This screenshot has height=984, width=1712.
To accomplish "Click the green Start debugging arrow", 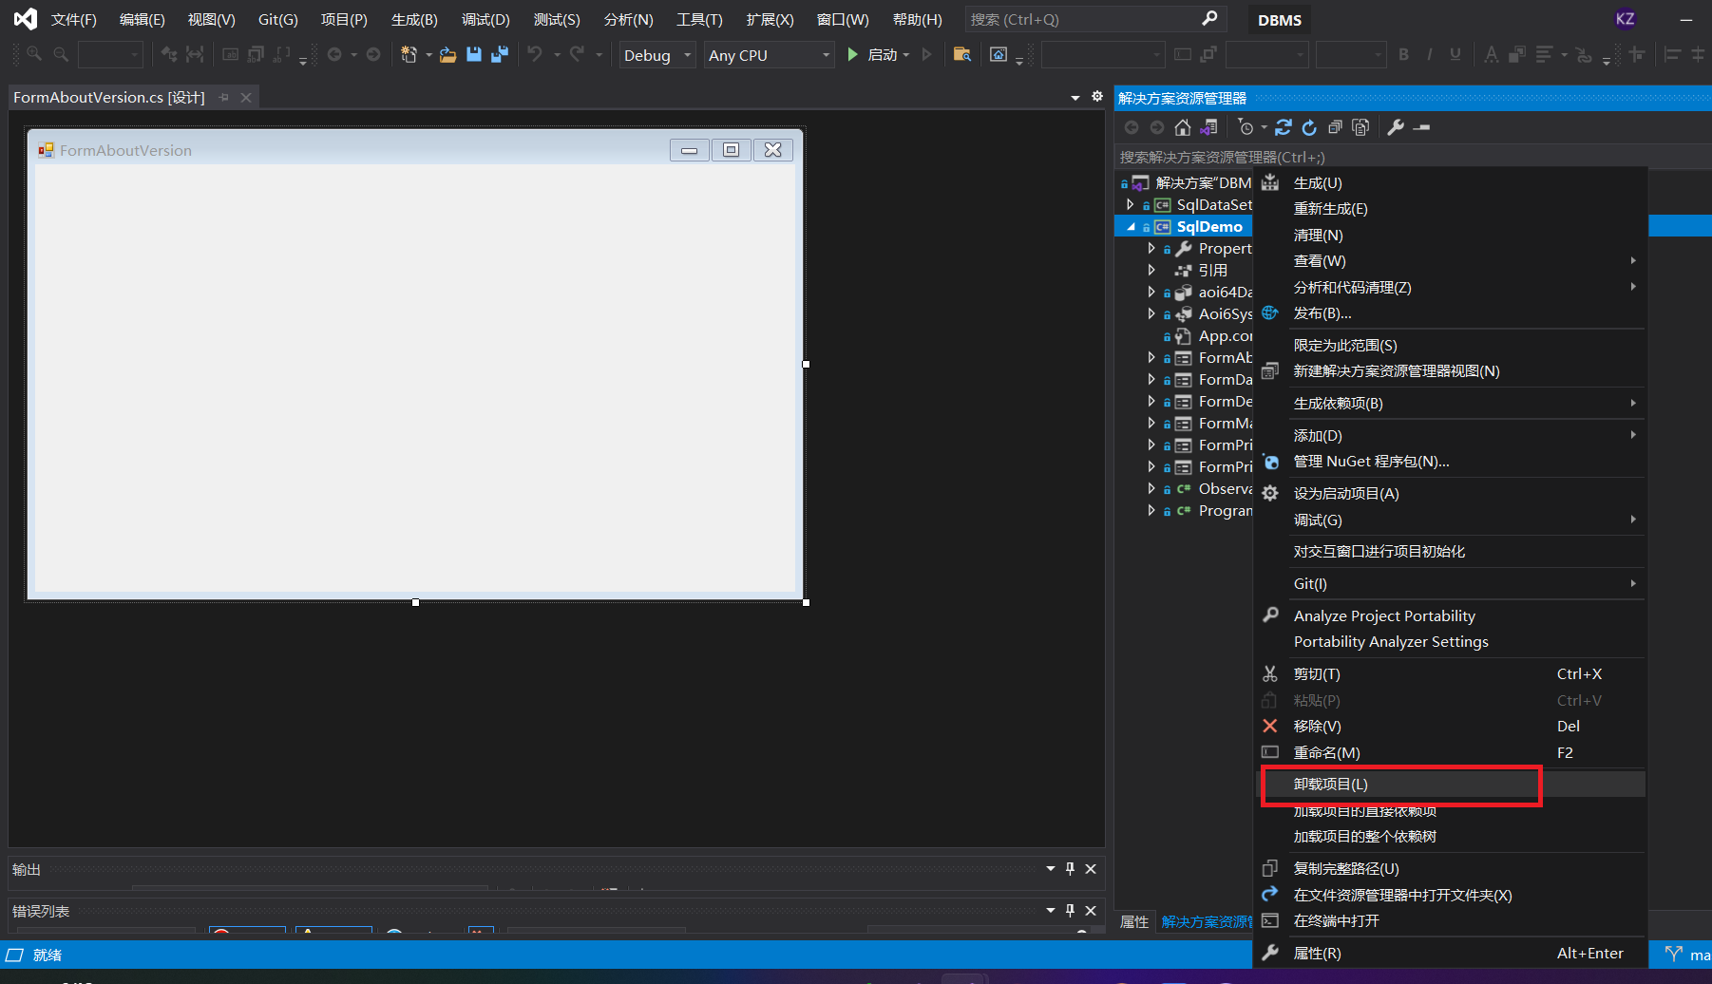I will click(x=852, y=55).
